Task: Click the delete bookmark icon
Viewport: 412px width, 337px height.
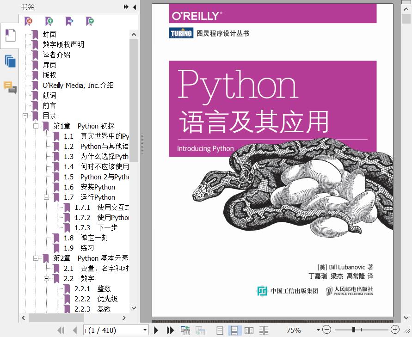Action: pos(28,21)
